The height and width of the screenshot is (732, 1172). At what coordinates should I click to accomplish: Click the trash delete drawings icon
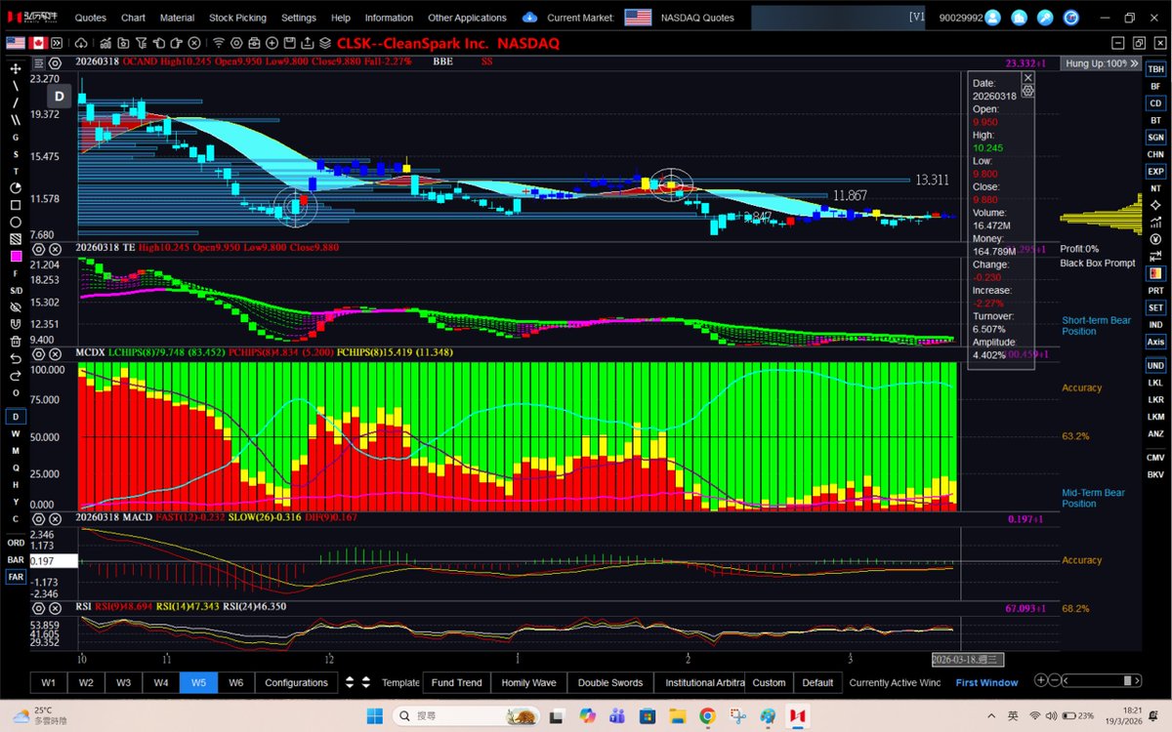(x=16, y=341)
